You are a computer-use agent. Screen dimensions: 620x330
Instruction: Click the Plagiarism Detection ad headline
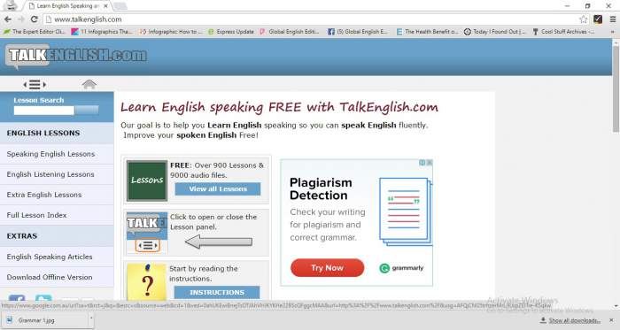pyautogui.click(x=321, y=189)
